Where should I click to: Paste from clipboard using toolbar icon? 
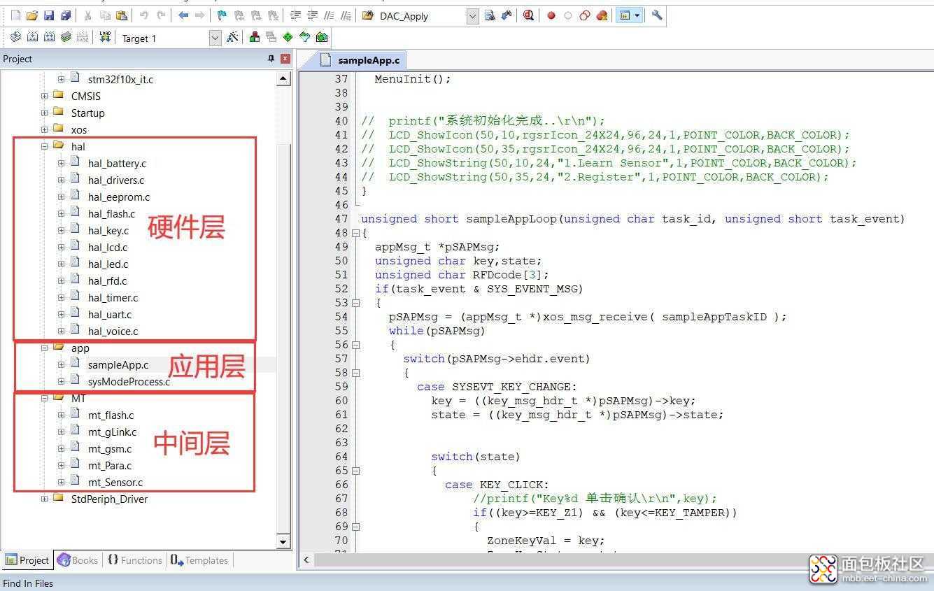[x=121, y=15]
